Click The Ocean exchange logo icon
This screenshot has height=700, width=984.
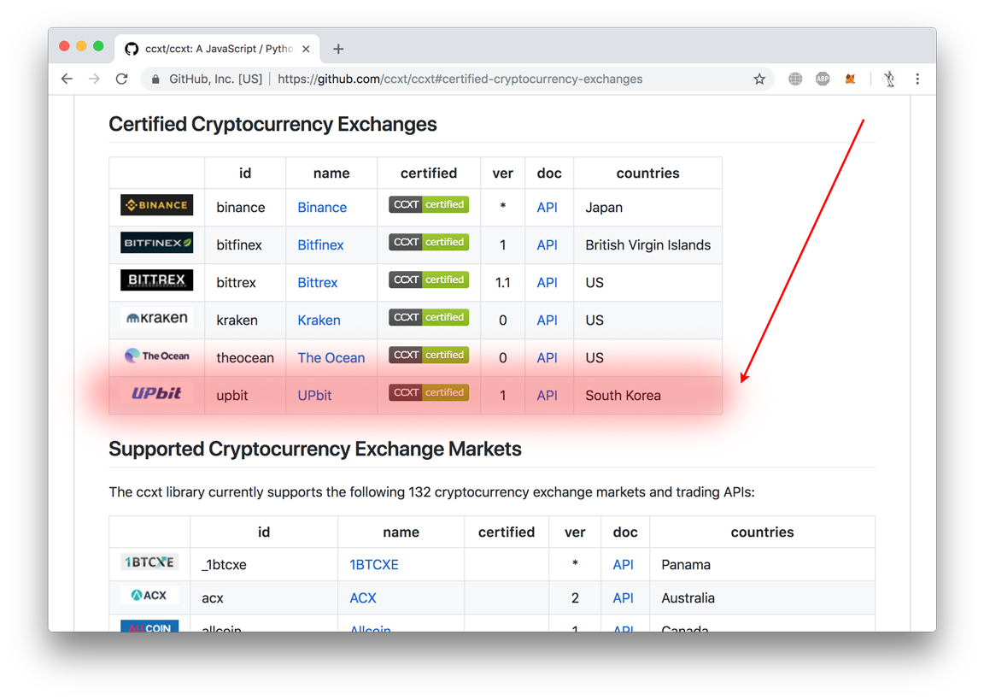pos(156,356)
